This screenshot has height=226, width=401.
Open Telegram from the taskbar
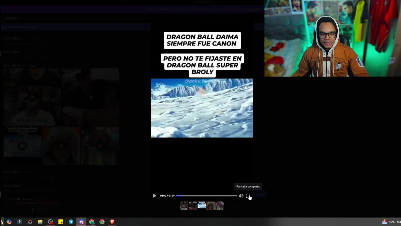tap(71, 222)
